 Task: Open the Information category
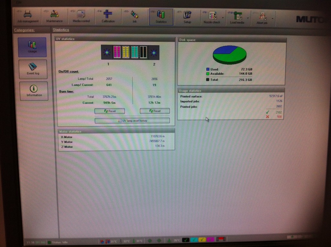34,91
